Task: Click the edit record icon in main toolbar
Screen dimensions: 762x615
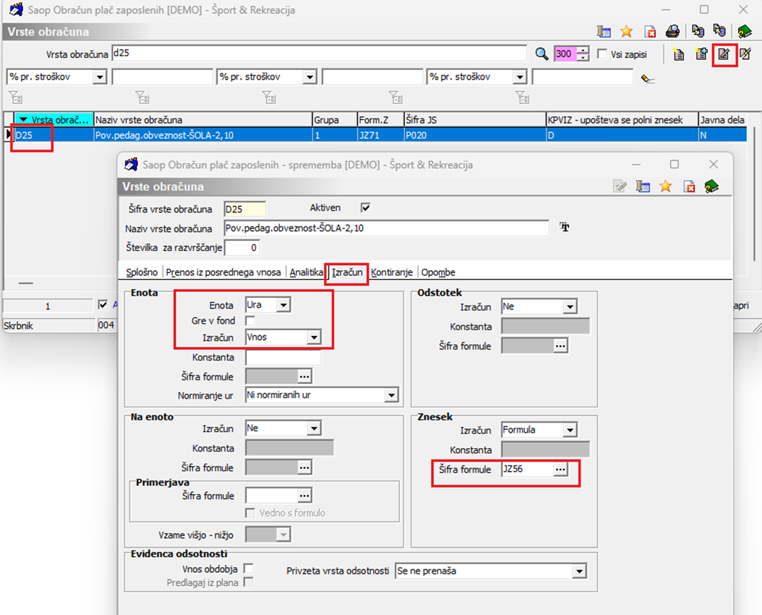Action: coord(724,54)
